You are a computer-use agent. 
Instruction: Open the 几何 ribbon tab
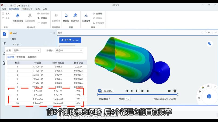(x=4, y=9)
